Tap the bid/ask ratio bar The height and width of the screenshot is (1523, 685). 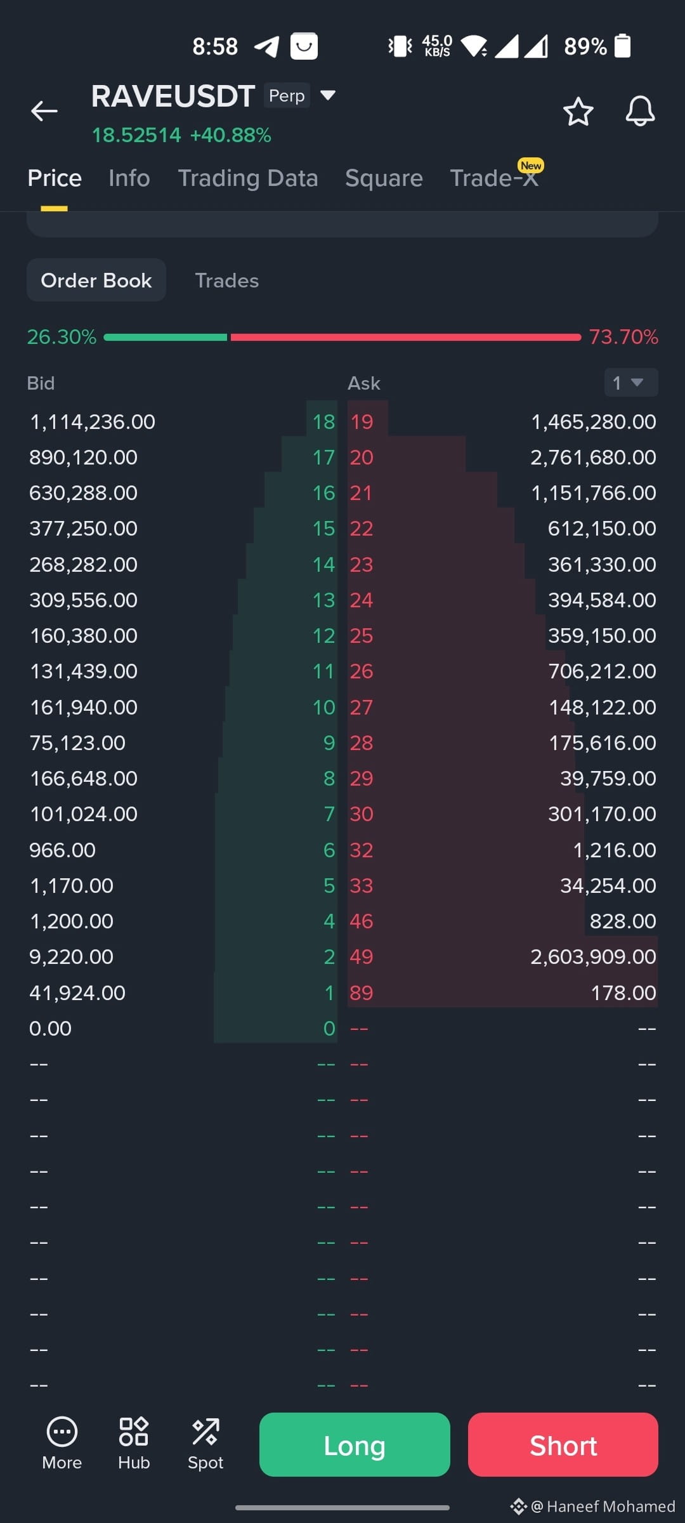[x=342, y=337]
